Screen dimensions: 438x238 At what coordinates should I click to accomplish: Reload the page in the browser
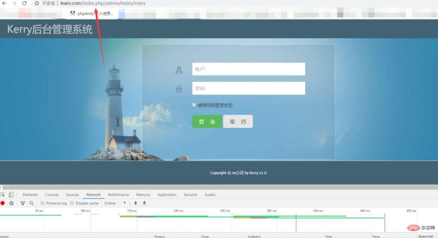(x=24, y=3)
